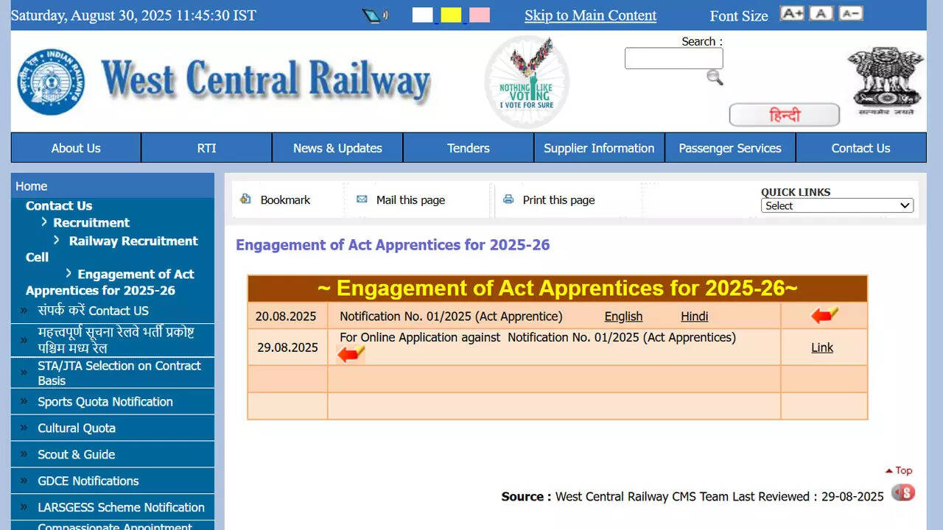Click into the Search text field
This screenshot has width=943, height=530.
click(673, 59)
